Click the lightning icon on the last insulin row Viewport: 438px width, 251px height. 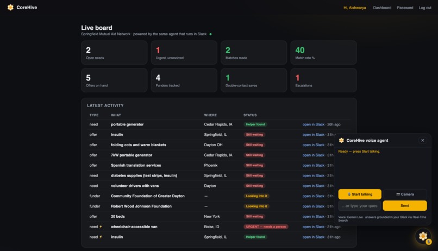coord(101,237)
